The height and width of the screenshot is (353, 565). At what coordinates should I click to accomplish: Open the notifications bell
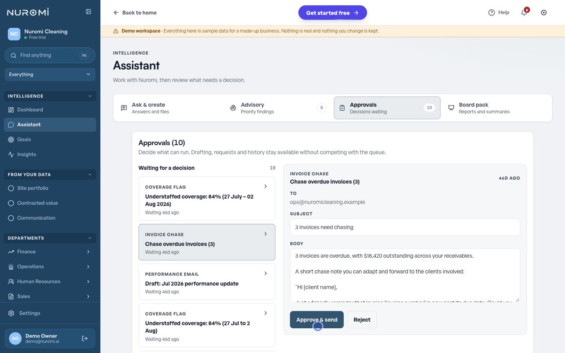coord(524,12)
